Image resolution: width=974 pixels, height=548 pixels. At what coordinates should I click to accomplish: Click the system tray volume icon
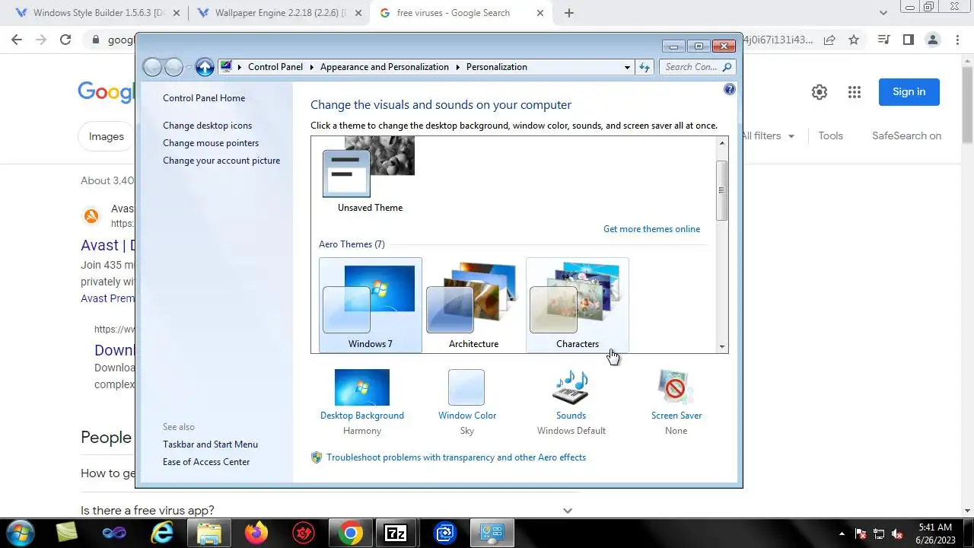[898, 534]
